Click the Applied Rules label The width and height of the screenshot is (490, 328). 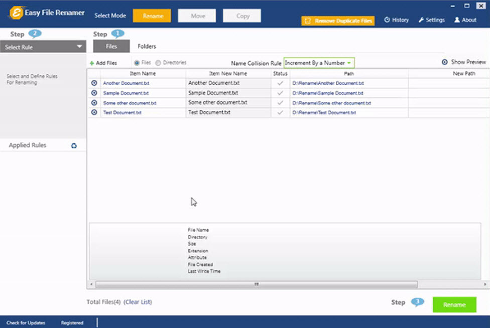tap(28, 145)
